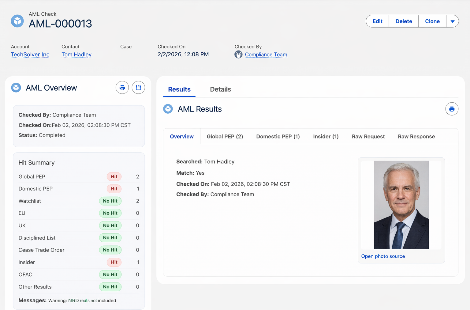Click the save icon in AML Overview

coord(138,87)
